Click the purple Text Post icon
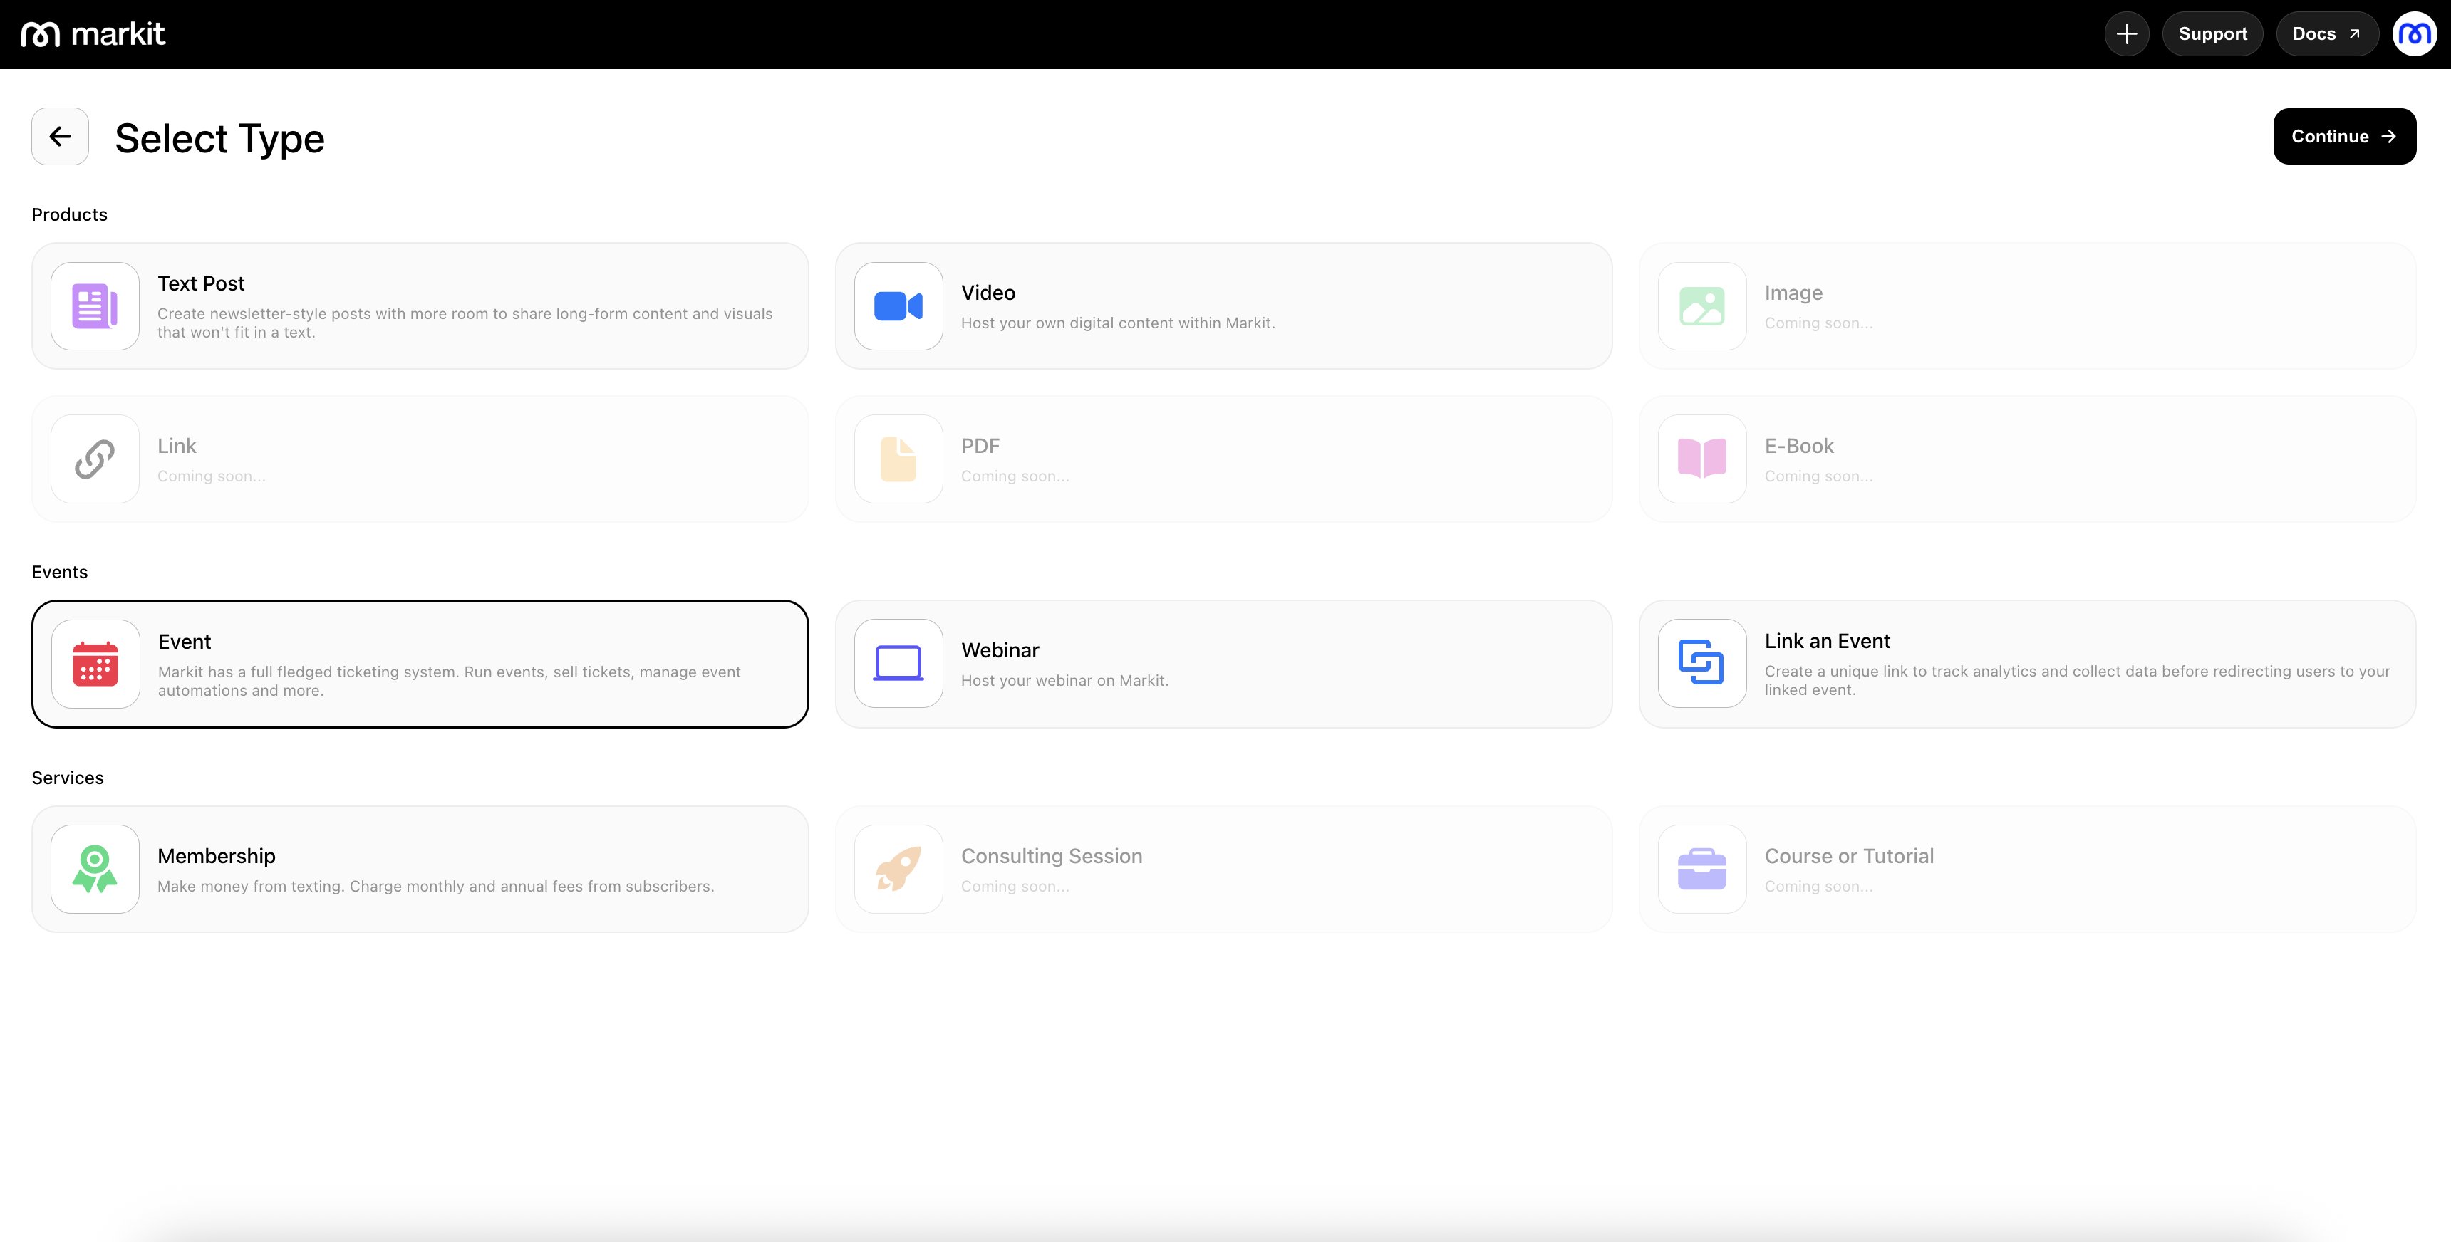This screenshot has width=2451, height=1242. click(95, 306)
